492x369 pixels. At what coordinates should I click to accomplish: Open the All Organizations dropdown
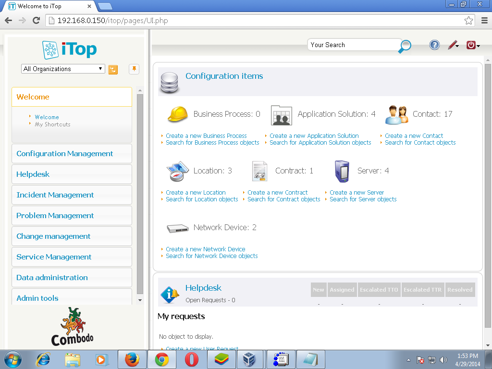(62, 69)
